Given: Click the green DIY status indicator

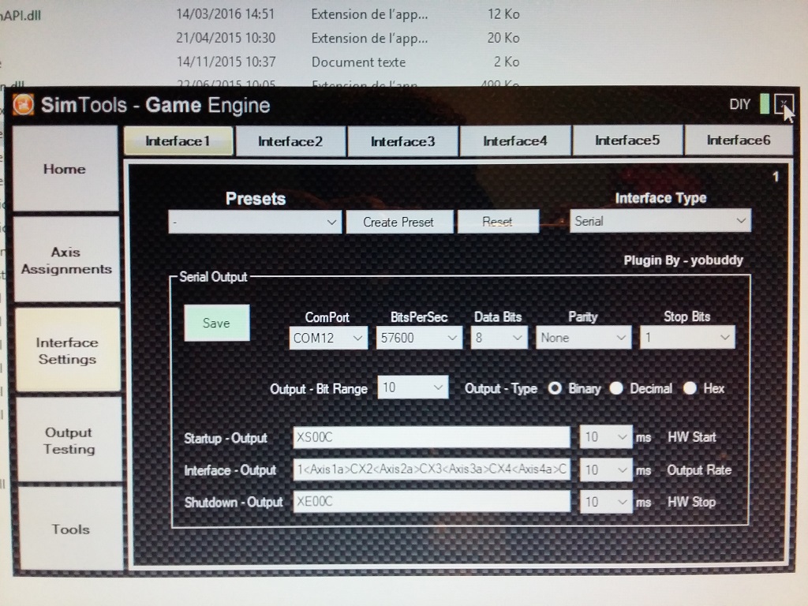Looking at the screenshot, I should [765, 103].
